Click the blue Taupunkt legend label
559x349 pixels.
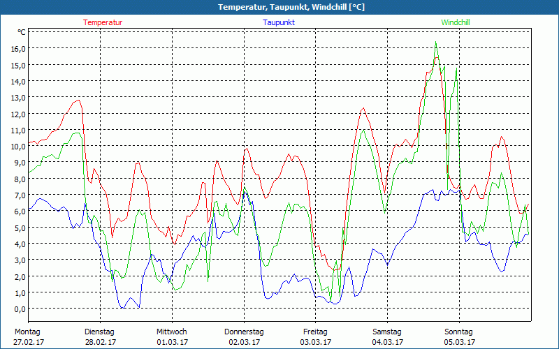coord(278,22)
